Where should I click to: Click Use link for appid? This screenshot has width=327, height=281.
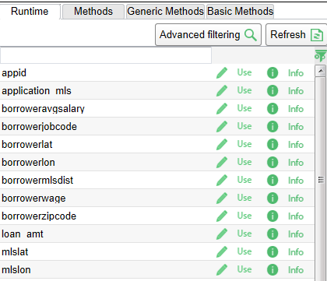pyautogui.click(x=244, y=72)
